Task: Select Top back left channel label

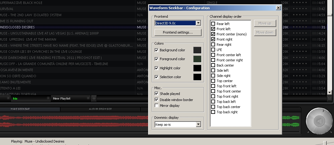Action: click(226, 102)
